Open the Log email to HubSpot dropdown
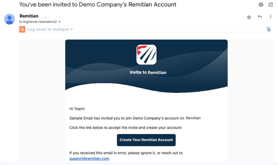This screenshot has height=165, width=278. [50, 29]
